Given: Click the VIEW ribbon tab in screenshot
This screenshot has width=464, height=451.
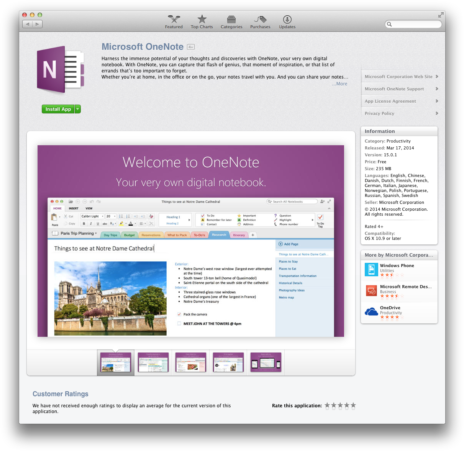Looking at the screenshot, I should point(89,208).
